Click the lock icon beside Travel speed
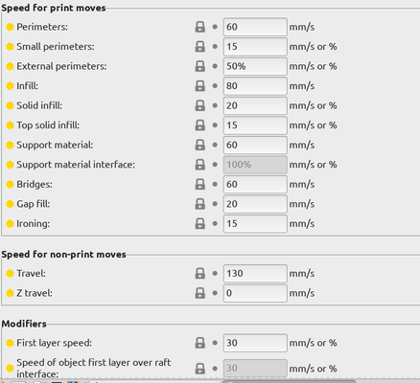The image size is (420, 383). click(x=200, y=273)
